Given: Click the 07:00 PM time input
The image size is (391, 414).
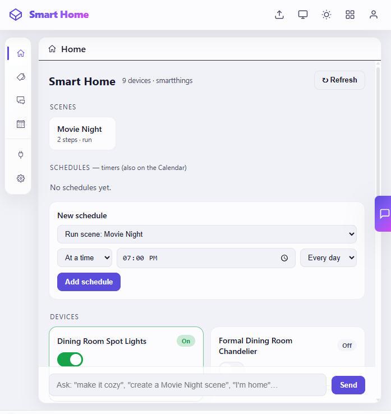Looking at the screenshot, I should [x=206, y=258].
